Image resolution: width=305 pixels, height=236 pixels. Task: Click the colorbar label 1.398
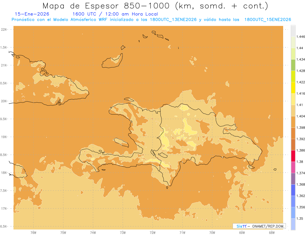coord(301,128)
